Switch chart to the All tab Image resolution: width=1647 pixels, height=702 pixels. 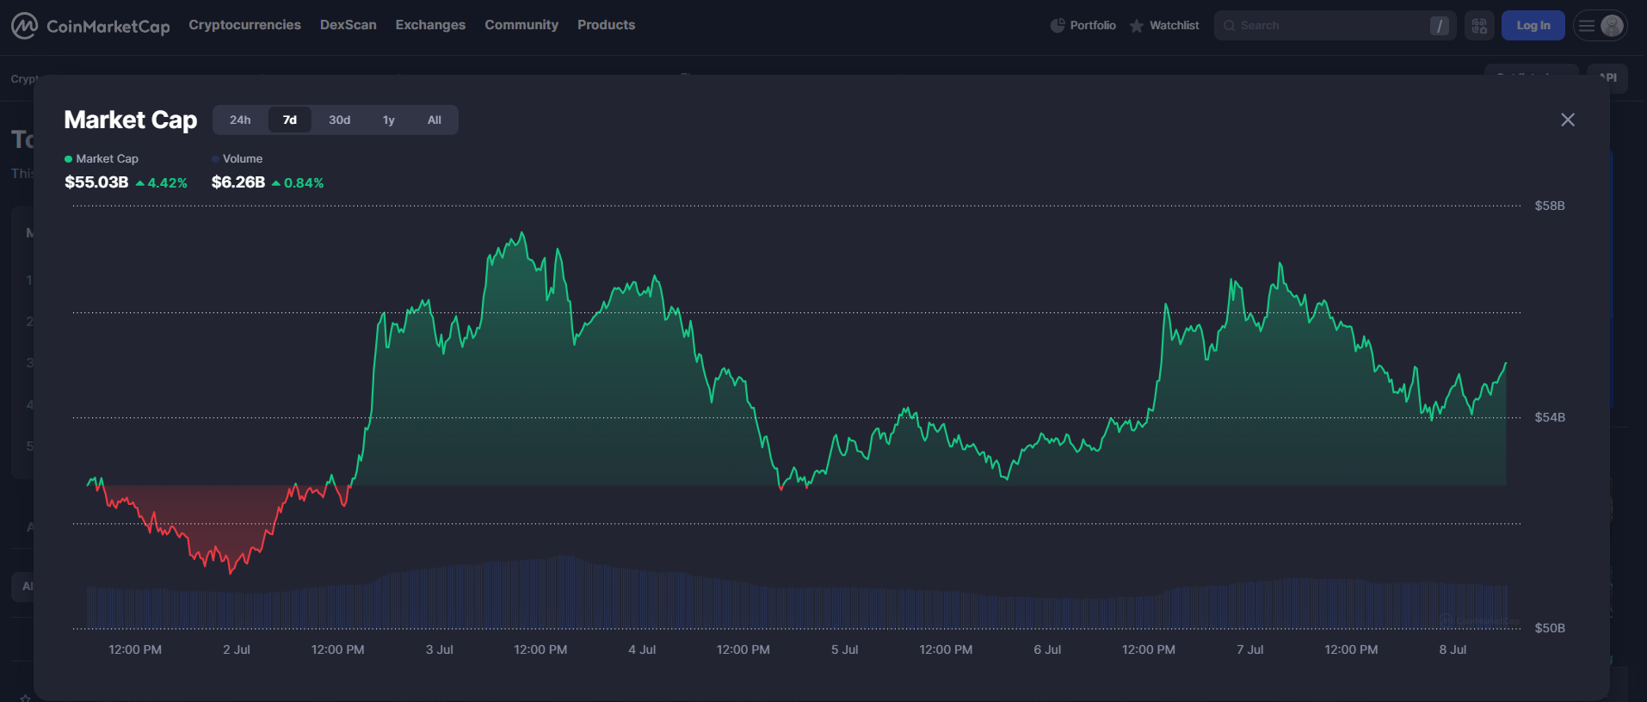coord(435,120)
